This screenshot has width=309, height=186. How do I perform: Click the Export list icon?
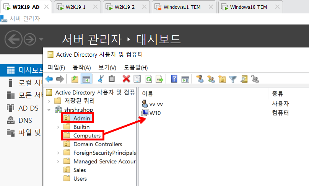[159, 79]
